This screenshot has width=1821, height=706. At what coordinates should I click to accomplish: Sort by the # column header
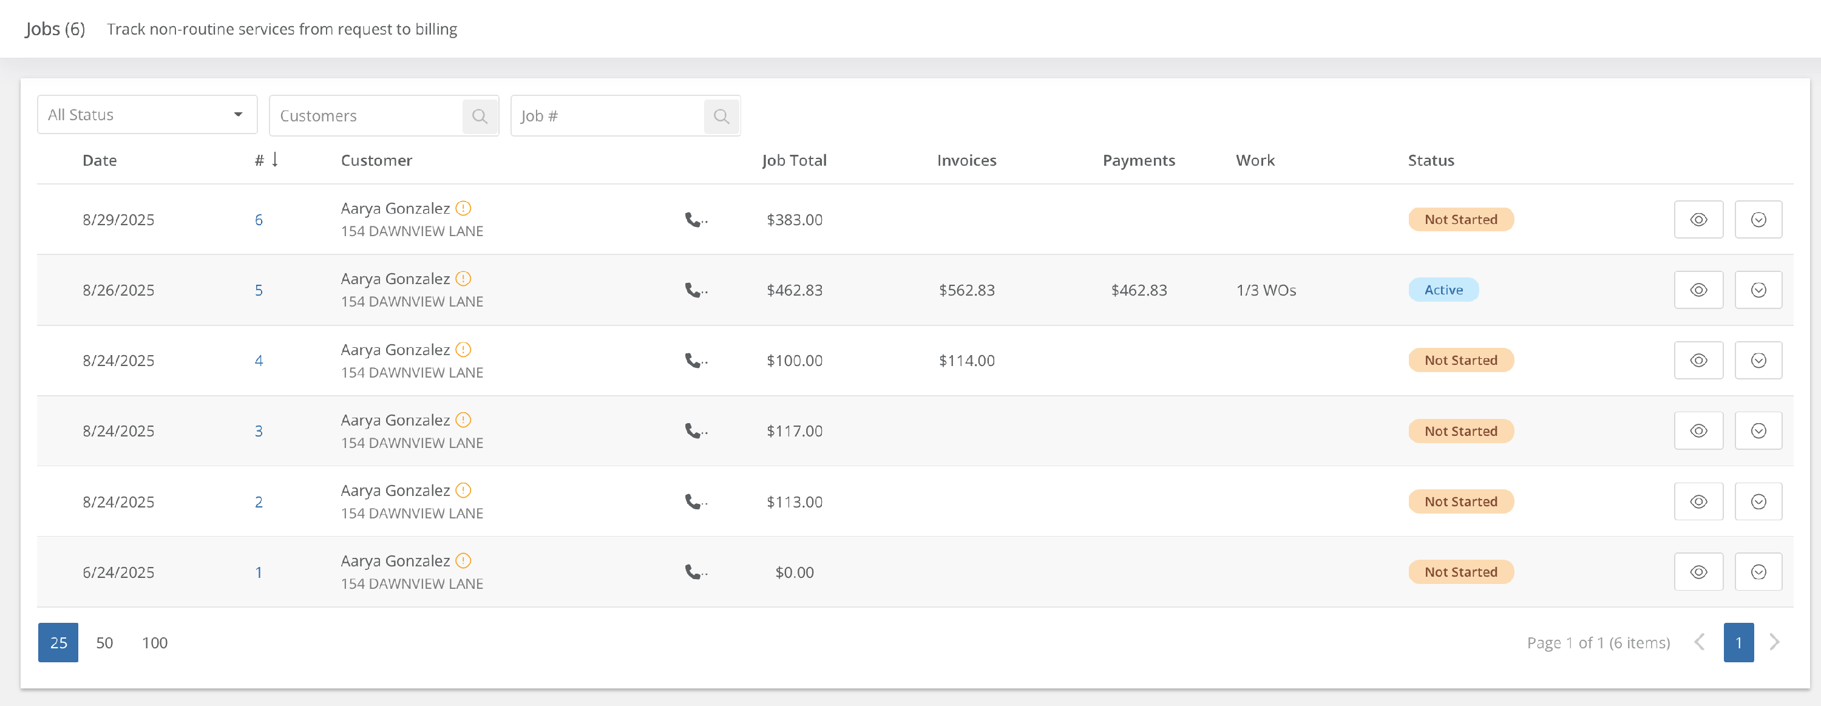point(260,160)
